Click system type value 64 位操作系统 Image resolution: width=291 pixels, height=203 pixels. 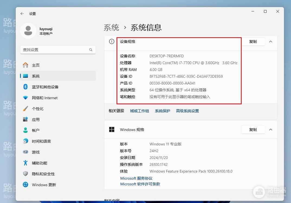178,90
